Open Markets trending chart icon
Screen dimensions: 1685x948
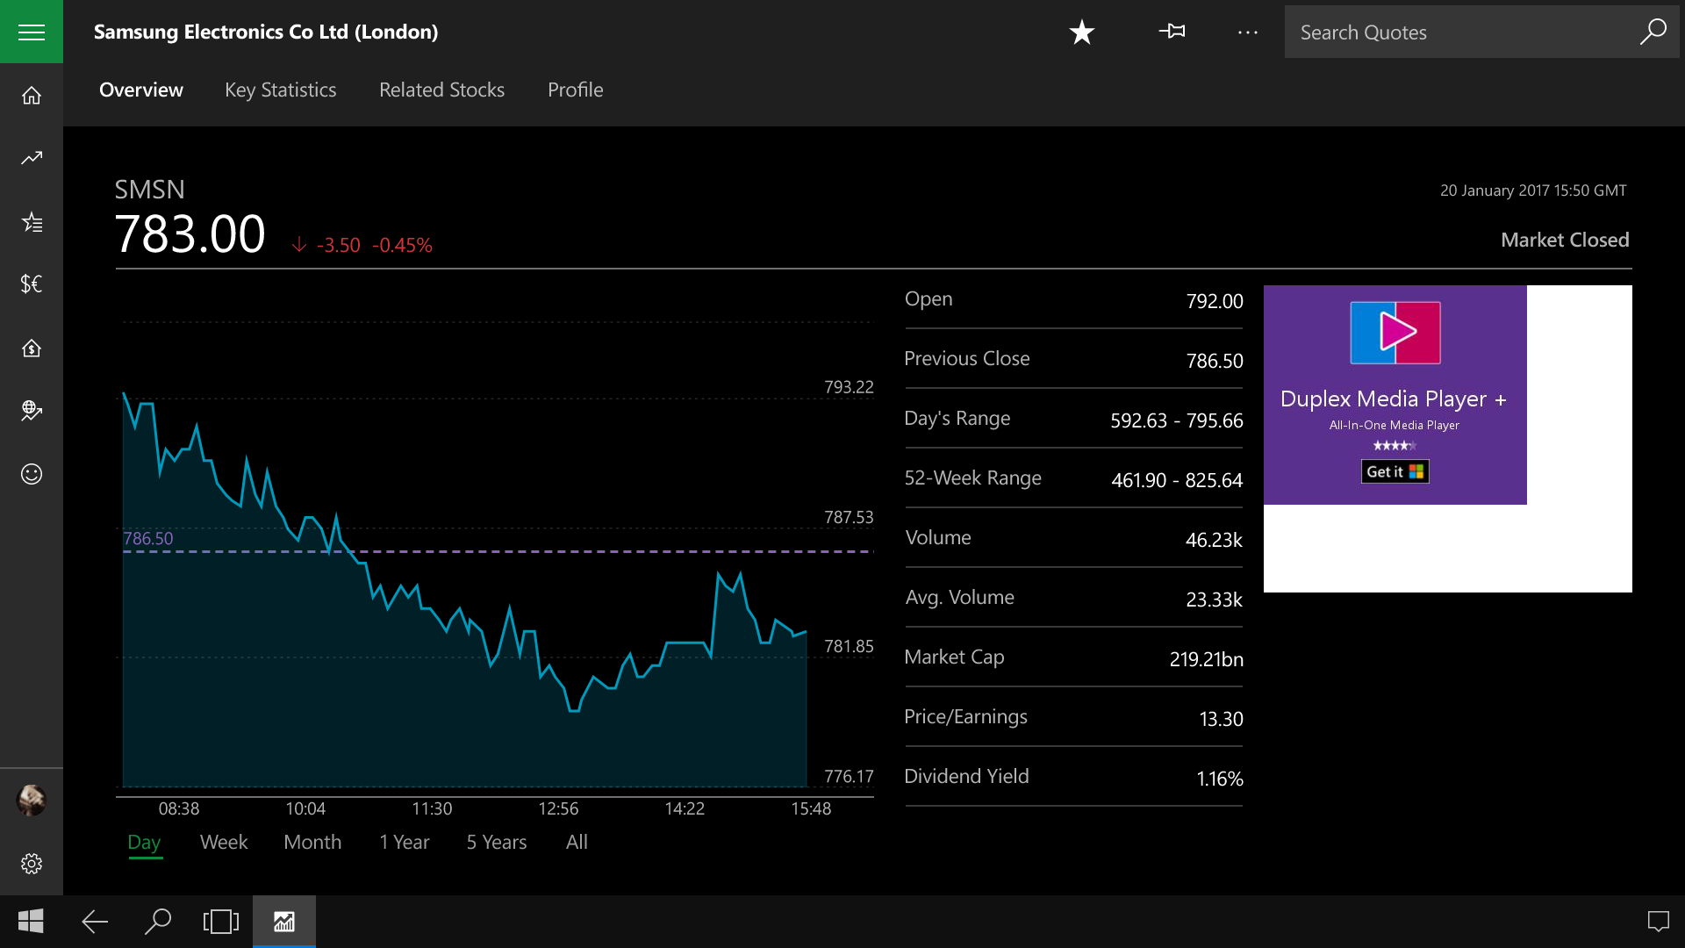tap(32, 158)
